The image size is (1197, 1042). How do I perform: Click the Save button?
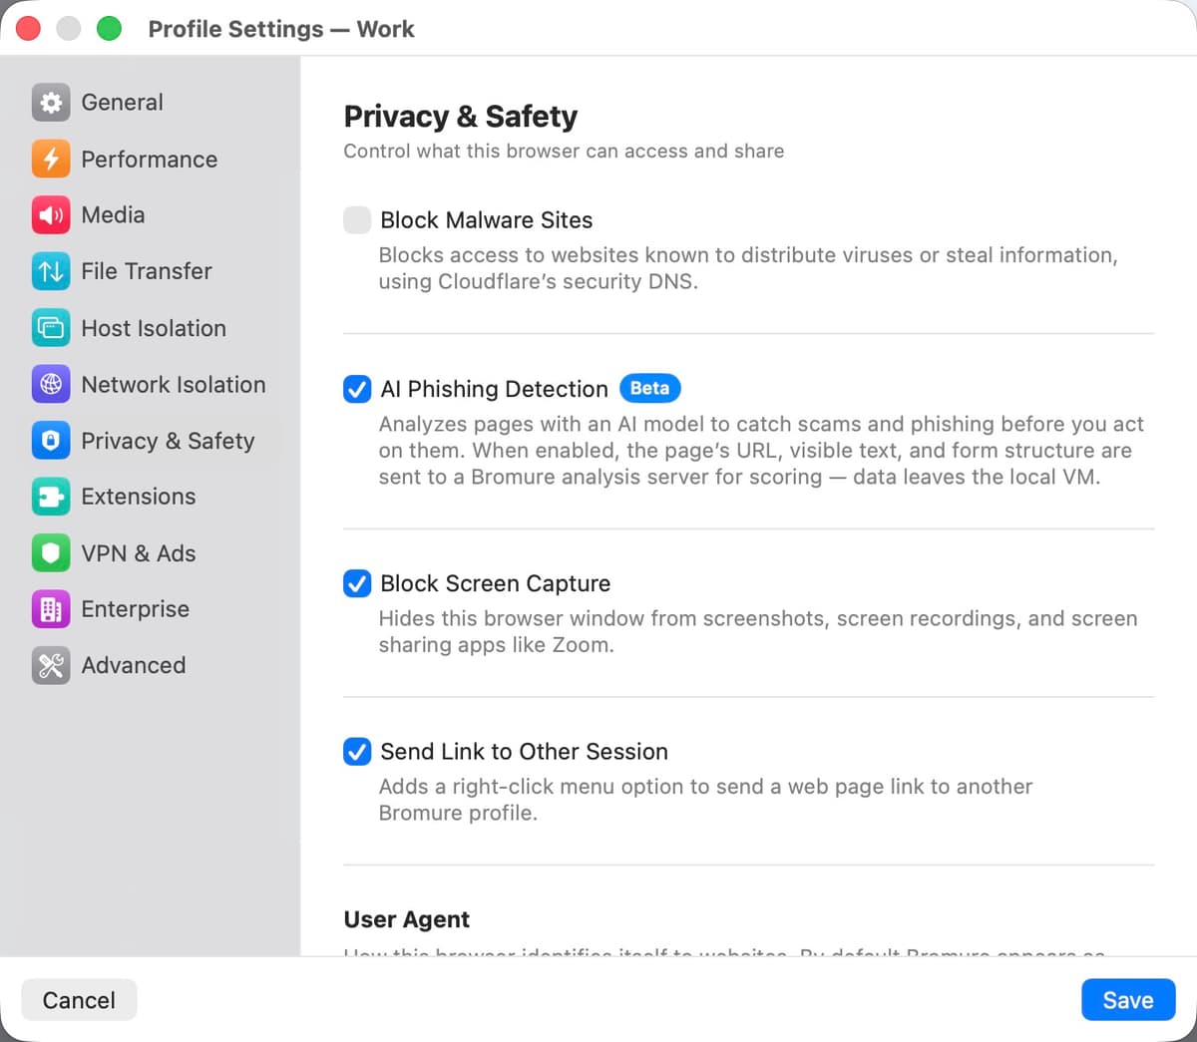click(x=1128, y=1000)
